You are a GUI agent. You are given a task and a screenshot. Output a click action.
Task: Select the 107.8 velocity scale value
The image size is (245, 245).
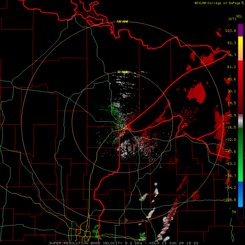(231, 30)
